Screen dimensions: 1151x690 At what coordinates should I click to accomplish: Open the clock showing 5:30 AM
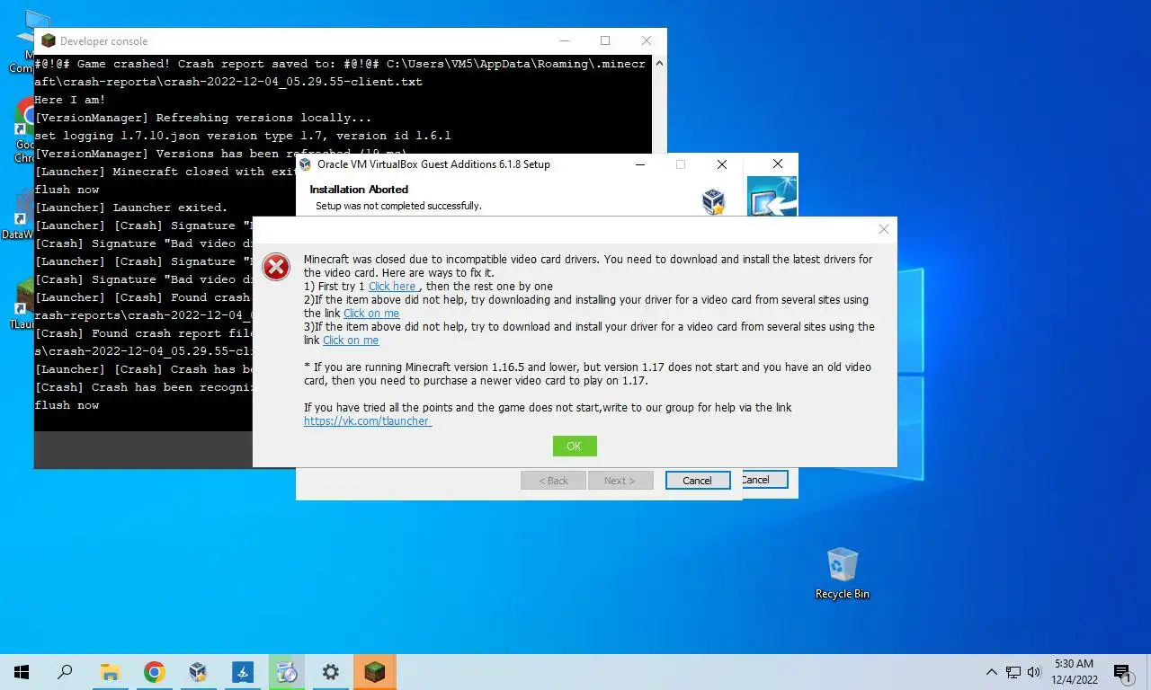pyautogui.click(x=1074, y=672)
